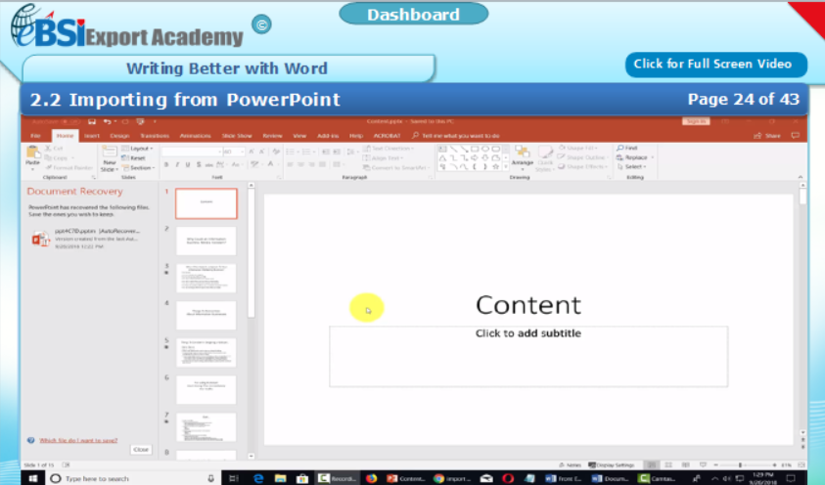The image size is (825, 485).
Task: Open the Select dropdown in Editing group
Action: tap(631, 166)
